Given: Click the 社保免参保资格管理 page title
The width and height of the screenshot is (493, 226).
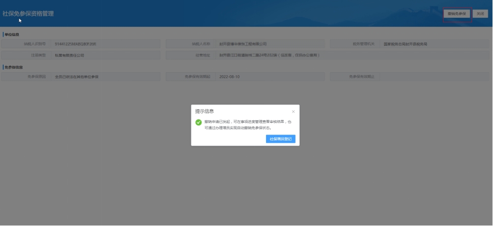Looking at the screenshot, I should coord(28,14).
